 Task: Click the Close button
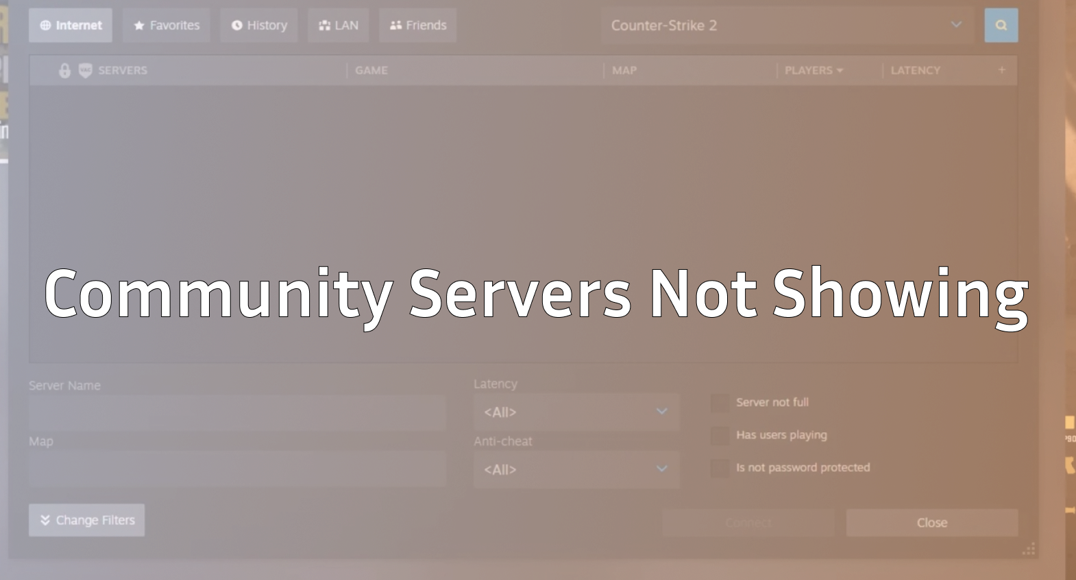[931, 522]
